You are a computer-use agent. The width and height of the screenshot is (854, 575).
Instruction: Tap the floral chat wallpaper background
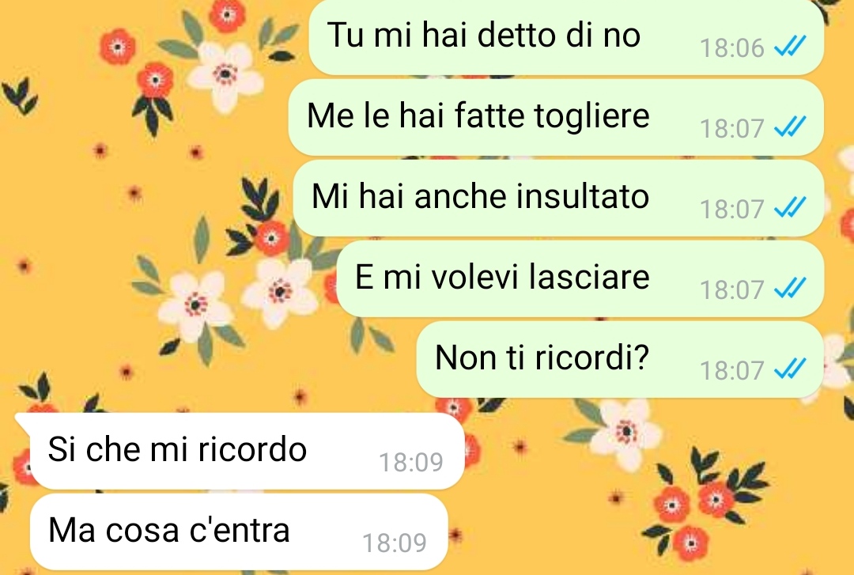(x=136, y=218)
